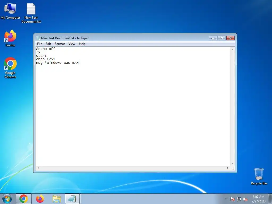The image size is (272, 204).
Task: Click the Action Center flag icon
Action: [232, 199]
